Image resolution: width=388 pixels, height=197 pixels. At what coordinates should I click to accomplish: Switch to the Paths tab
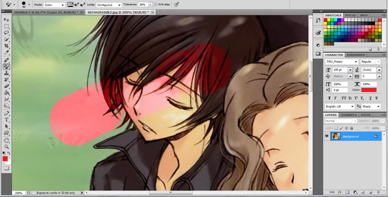(x=366, y=115)
